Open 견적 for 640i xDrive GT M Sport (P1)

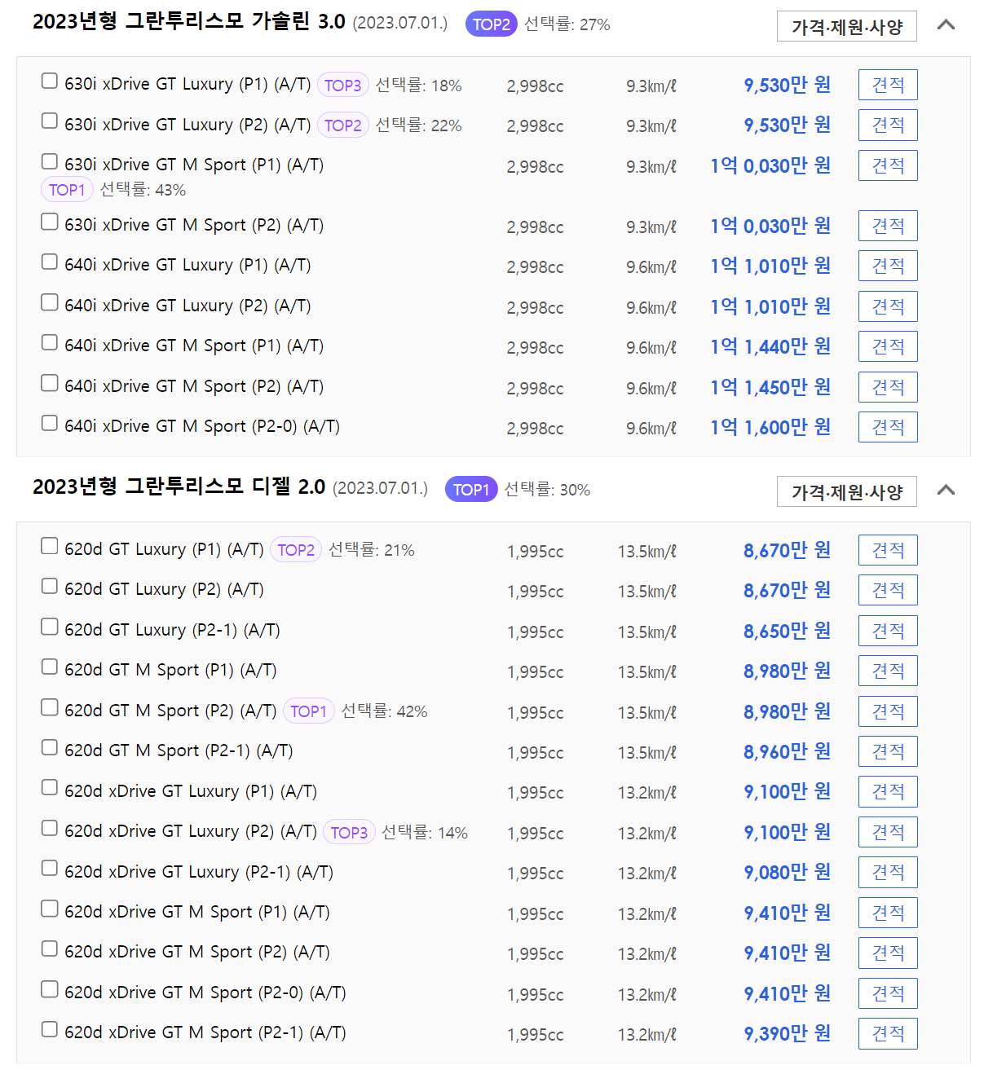point(888,346)
